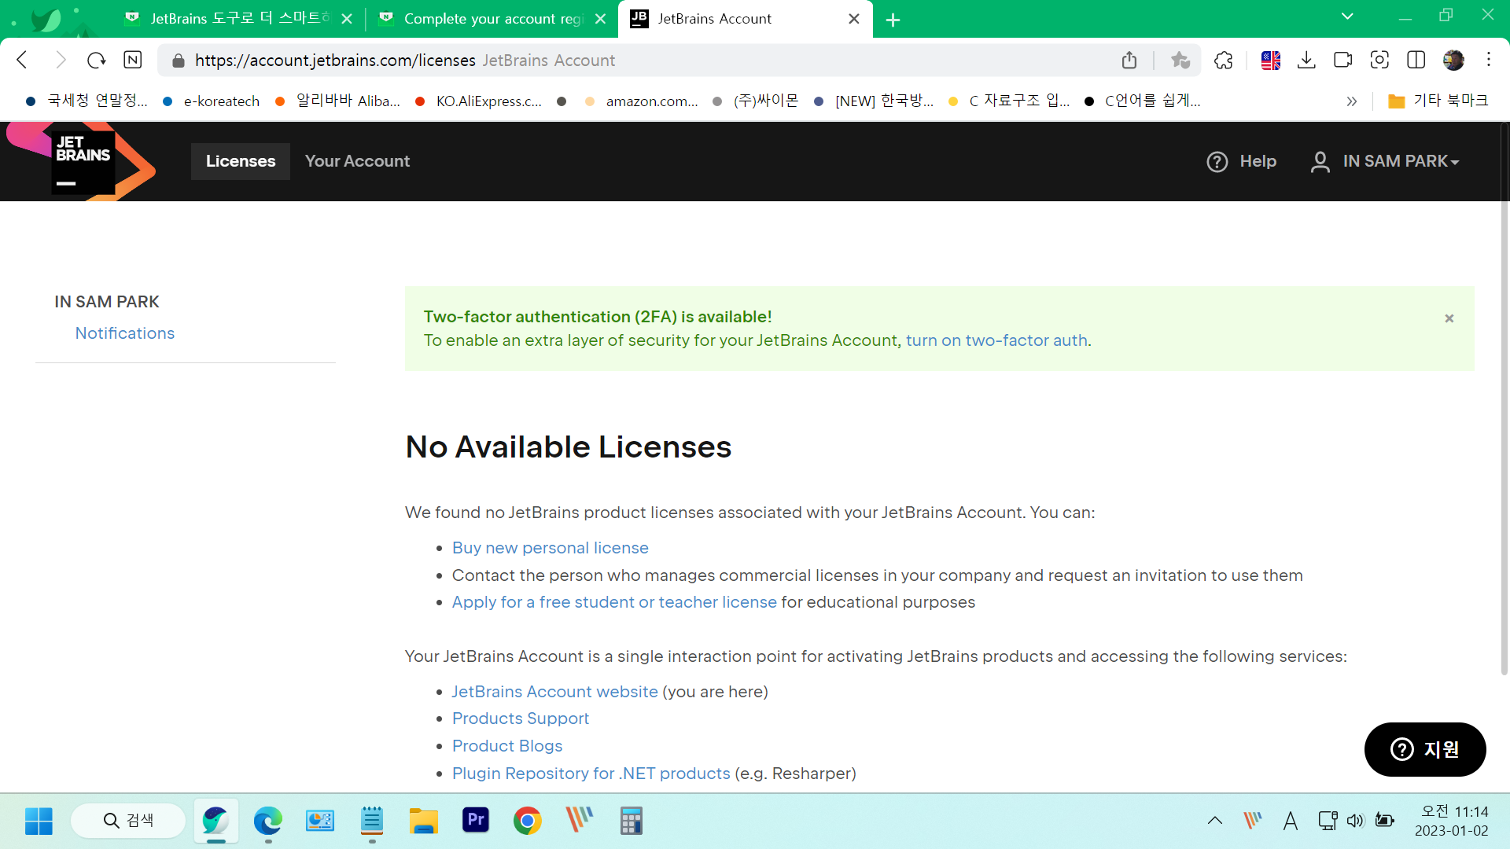
Task: Close the JetBrains Account tab
Action: pos(854,19)
